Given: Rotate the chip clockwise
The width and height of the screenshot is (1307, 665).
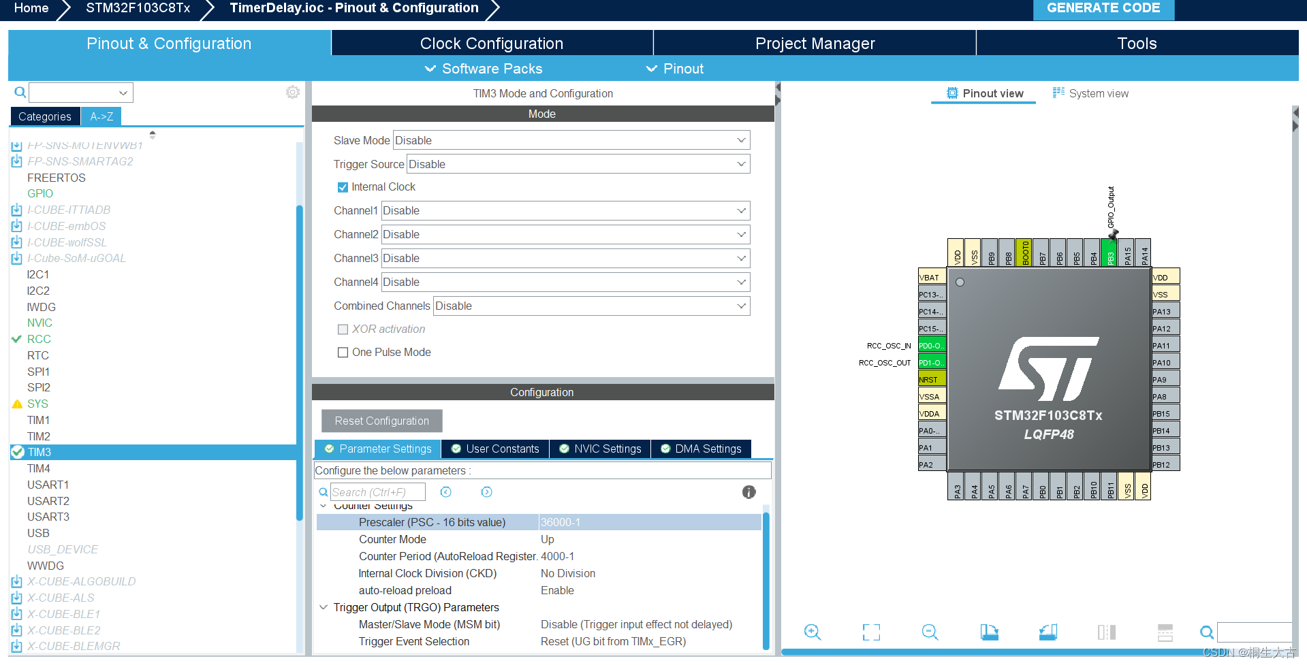Looking at the screenshot, I should (x=989, y=632).
